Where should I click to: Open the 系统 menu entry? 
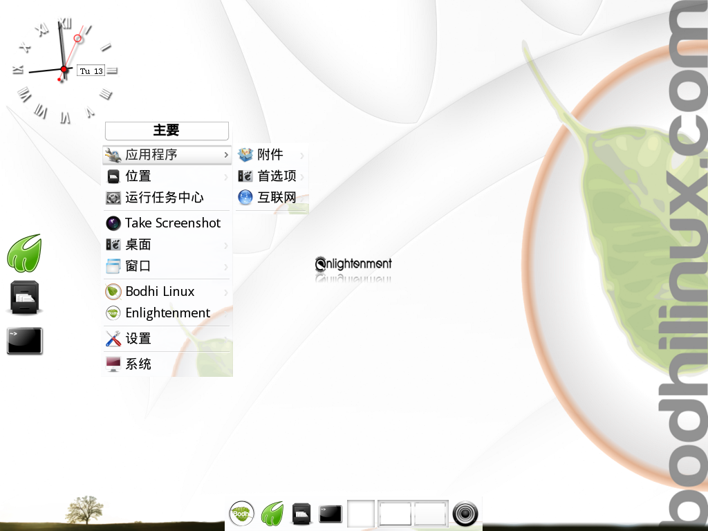point(167,364)
